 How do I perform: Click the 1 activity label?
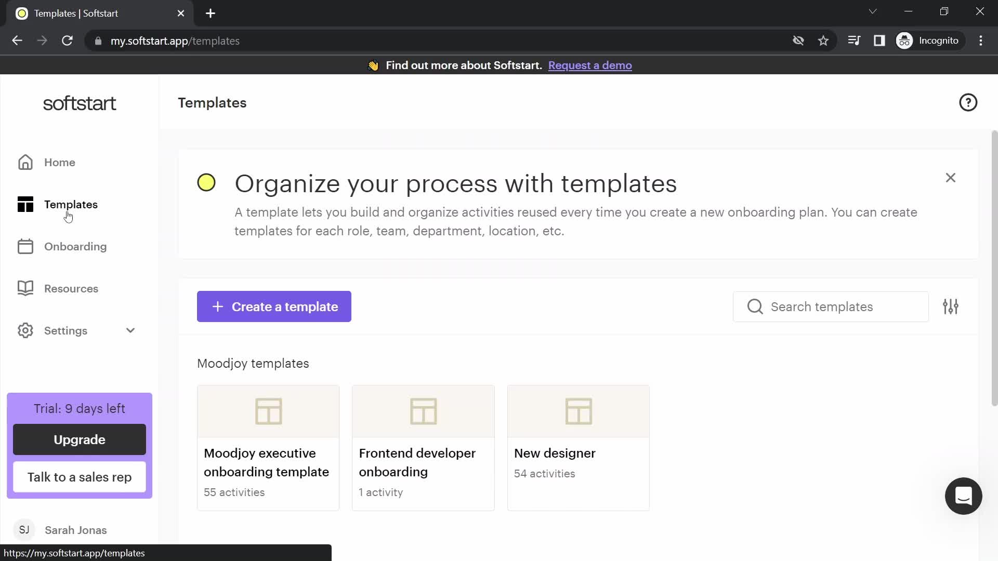point(381,492)
